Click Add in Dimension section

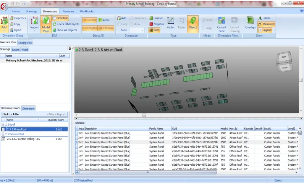[121, 18]
